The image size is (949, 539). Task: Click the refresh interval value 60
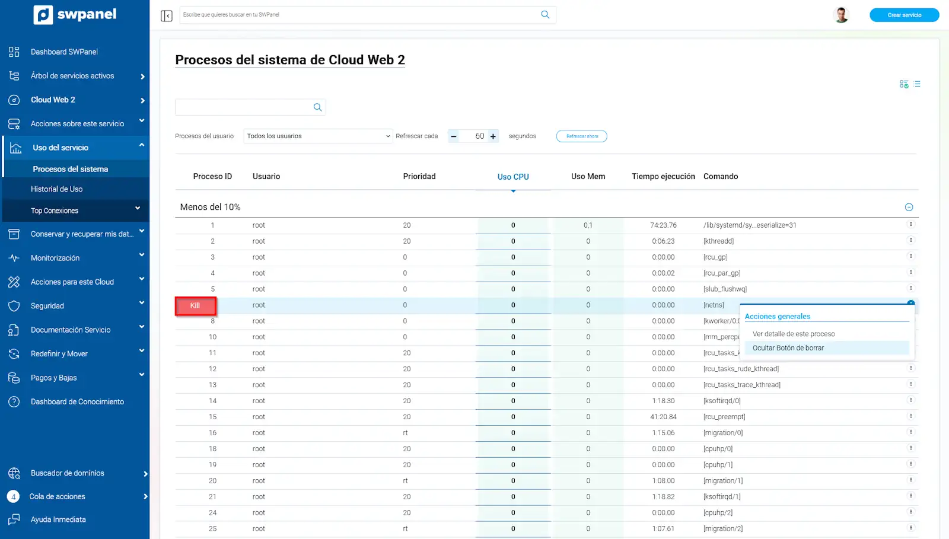(x=479, y=136)
